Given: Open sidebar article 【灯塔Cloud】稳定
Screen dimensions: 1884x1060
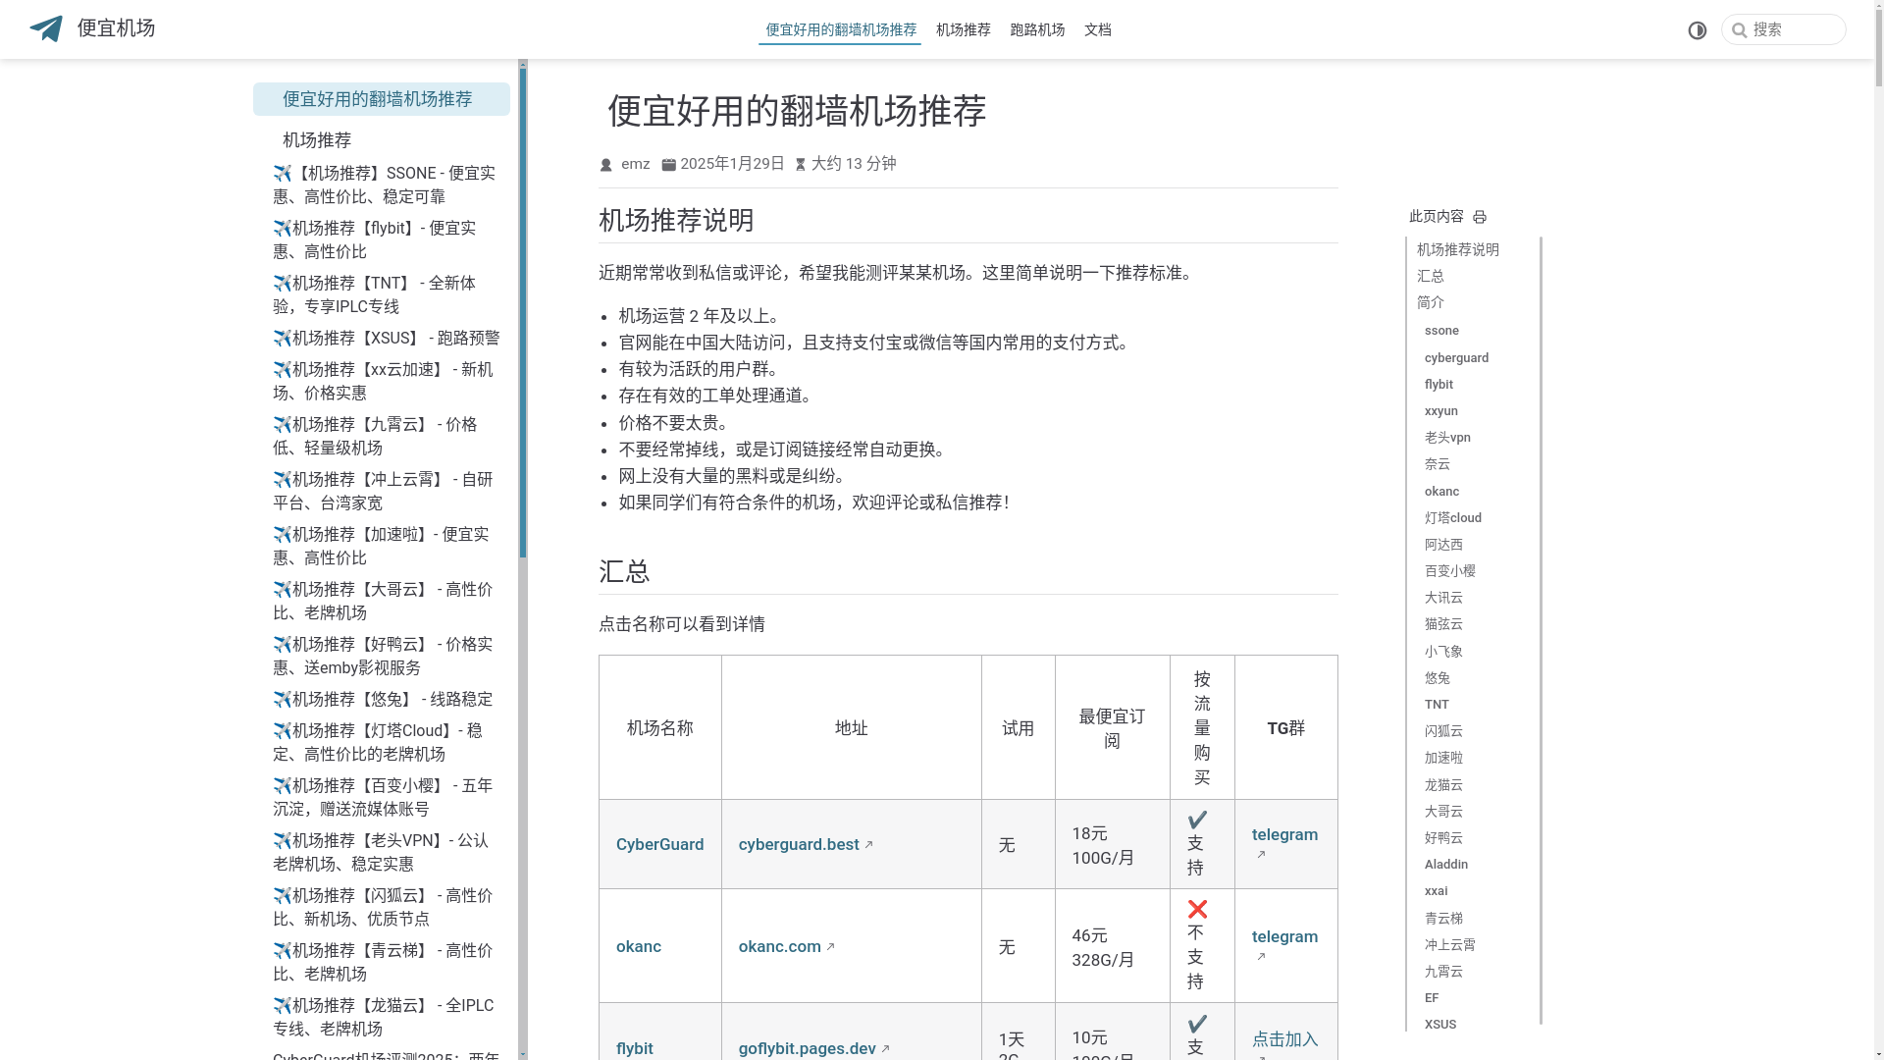Looking at the screenshot, I should [x=387, y=742].
